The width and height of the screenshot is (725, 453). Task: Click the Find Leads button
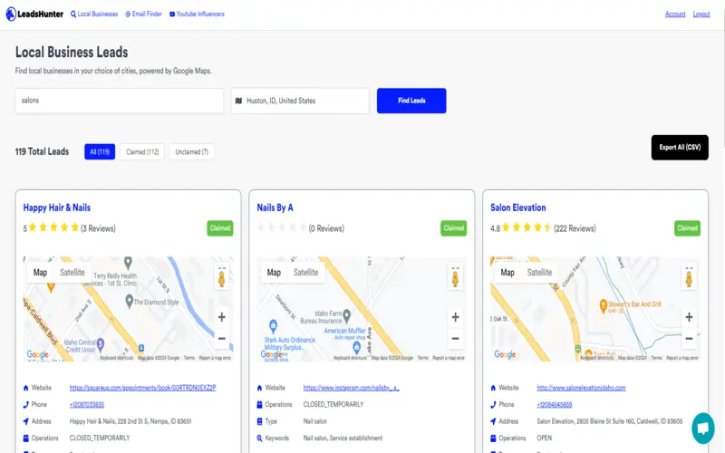pos(411,101)
